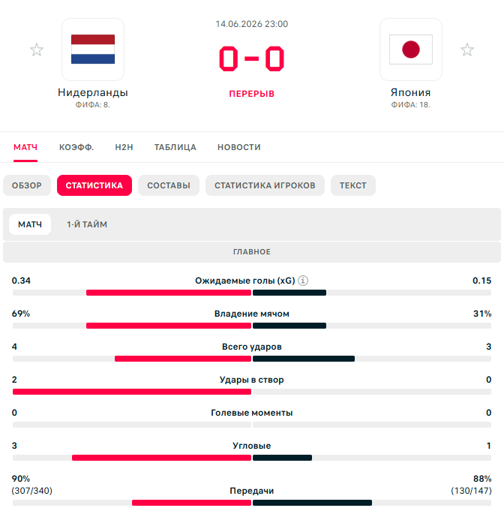Image resolution: width=504 pixels, height=514 pixels.
Task: Click the Japan flag logo
Action: [x=411, y=50]
